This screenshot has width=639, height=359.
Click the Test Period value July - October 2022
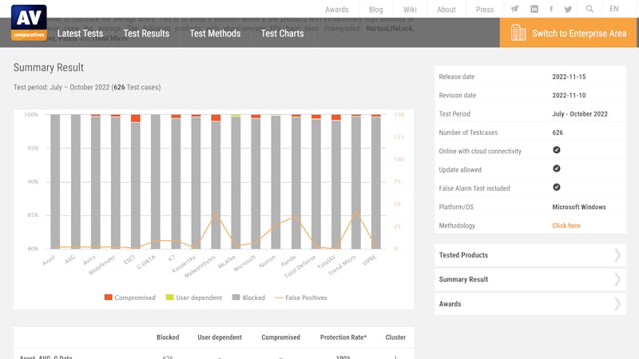pos(580,114)
